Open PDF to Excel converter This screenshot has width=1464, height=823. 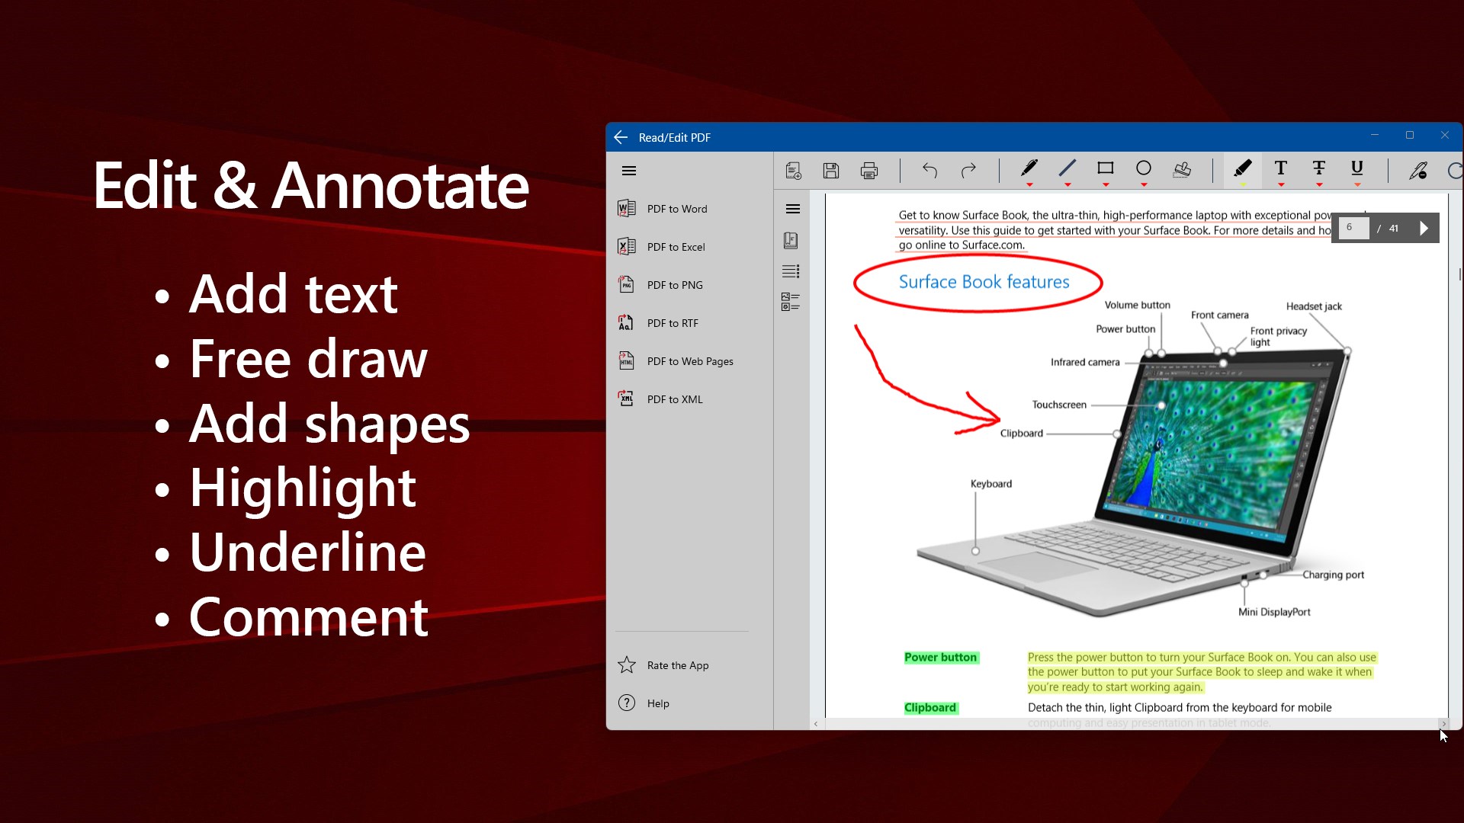tap(676, 247)
